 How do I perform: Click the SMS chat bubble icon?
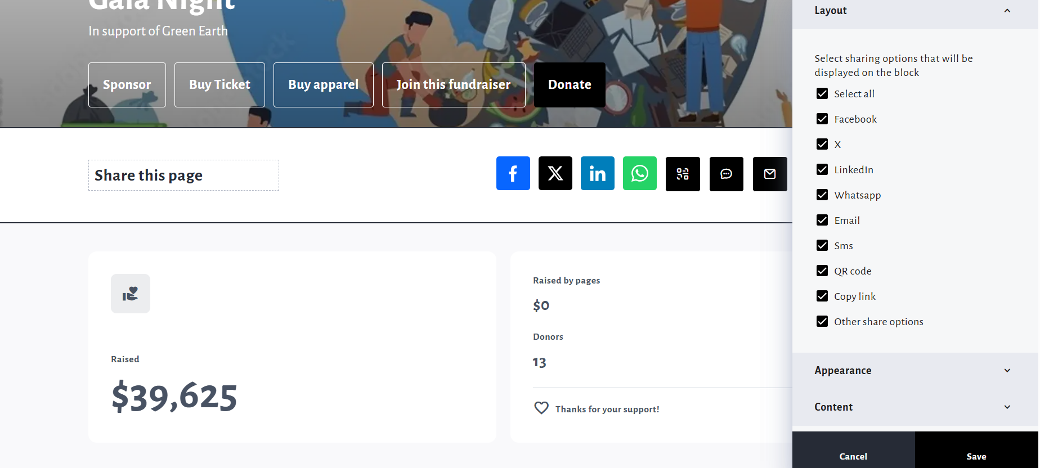pos(726,174)
